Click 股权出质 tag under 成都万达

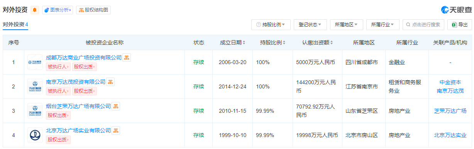[x=85, y=67]
